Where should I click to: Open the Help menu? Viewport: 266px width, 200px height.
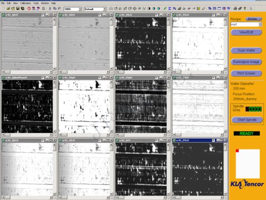pyautogui.click(x=53, y=3)
